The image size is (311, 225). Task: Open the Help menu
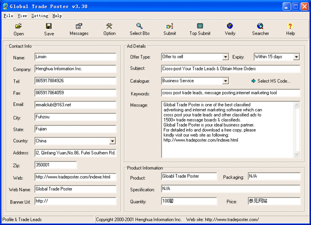tap(57, 16)
